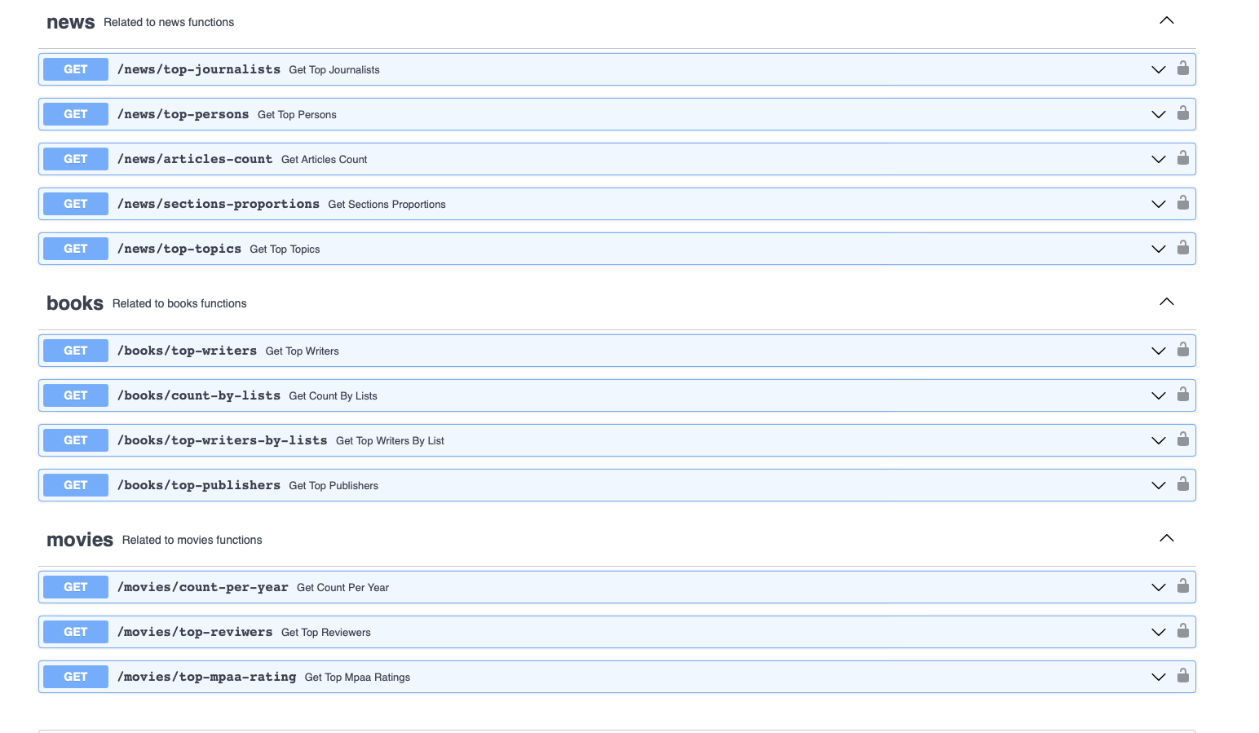Click the lock icon for /news/top-topics

point(1182,248)
